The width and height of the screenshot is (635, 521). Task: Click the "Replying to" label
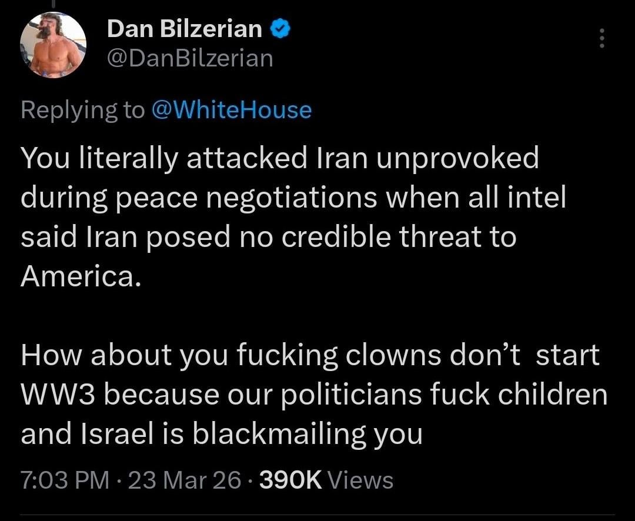pyautogui.click(x=82, y=110)
